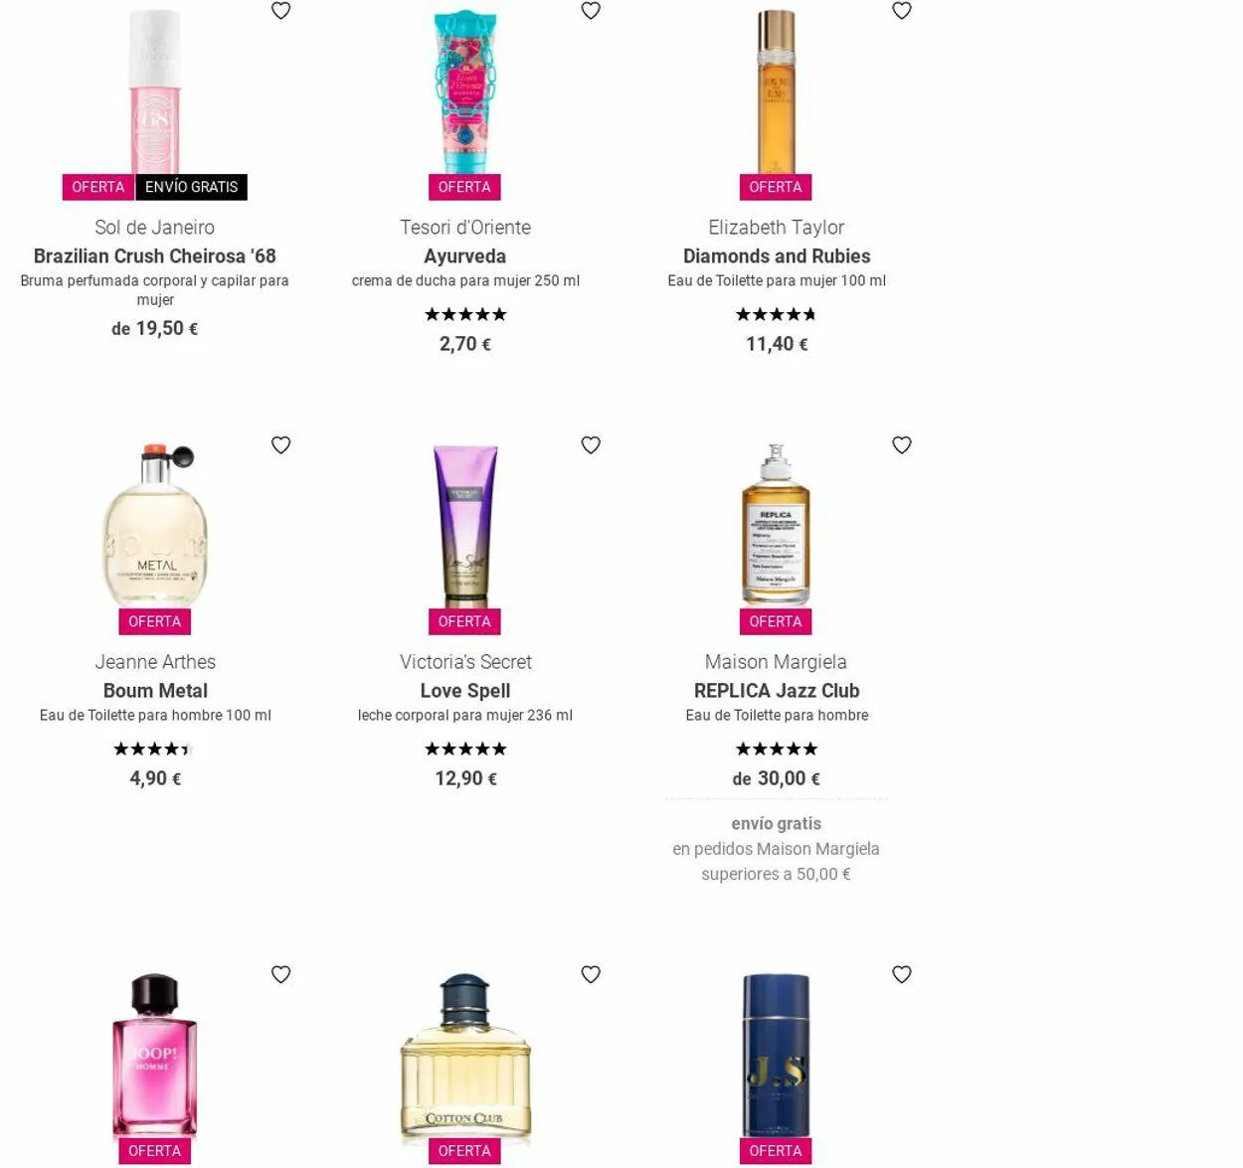
Task: Click Boum Metal perfume bottle image
Action: pyautogui.click(x=155, y=525)
